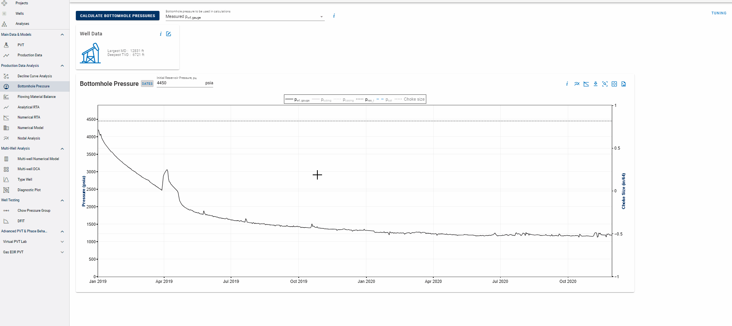Collapse Production Data Analysis section
Screen dimensions: 732x326
pyautogui.click(x=62, y=66)
